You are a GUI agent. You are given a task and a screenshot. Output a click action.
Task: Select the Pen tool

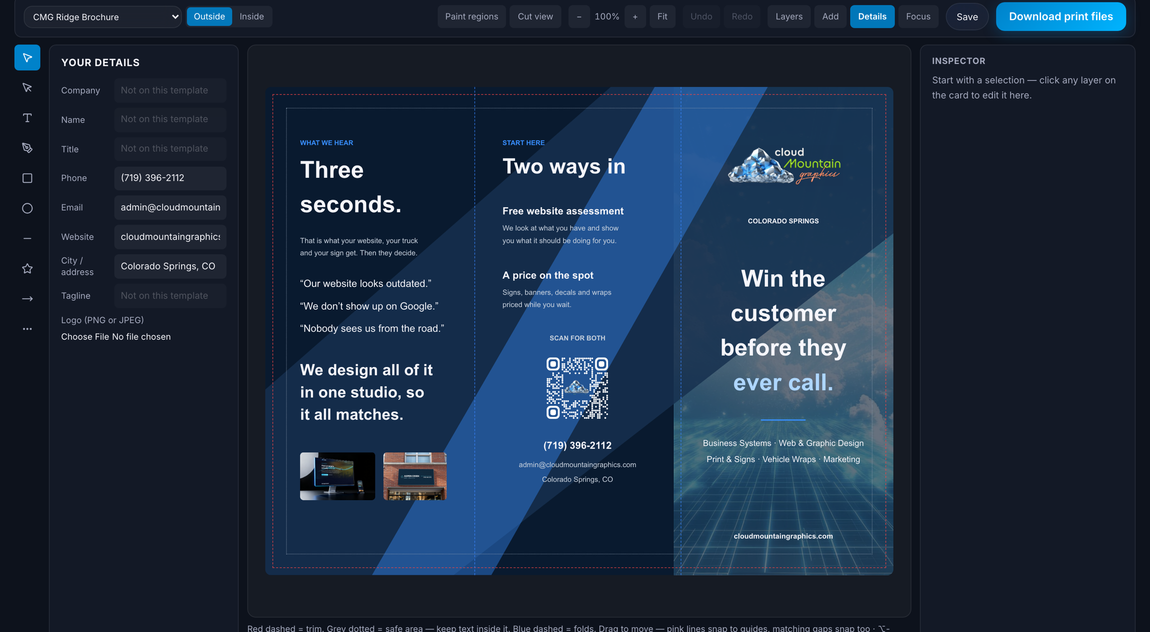pyautogui.click(x=27, y=148)
